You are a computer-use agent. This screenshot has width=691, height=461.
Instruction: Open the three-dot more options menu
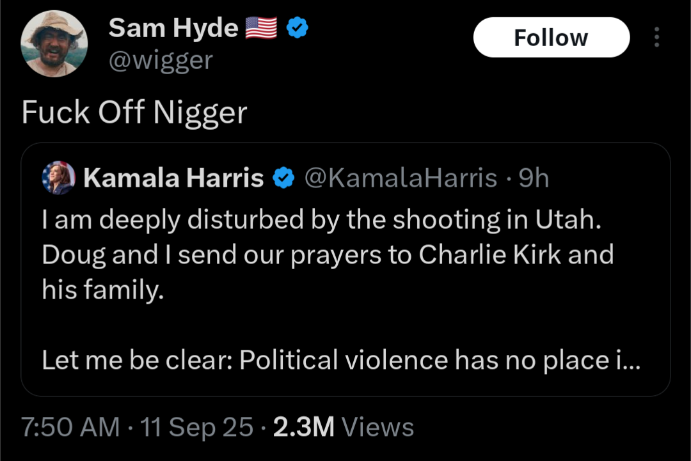656,38
